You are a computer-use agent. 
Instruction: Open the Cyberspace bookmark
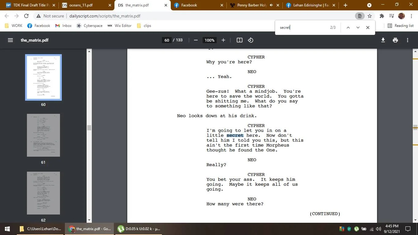click(89, 26)
